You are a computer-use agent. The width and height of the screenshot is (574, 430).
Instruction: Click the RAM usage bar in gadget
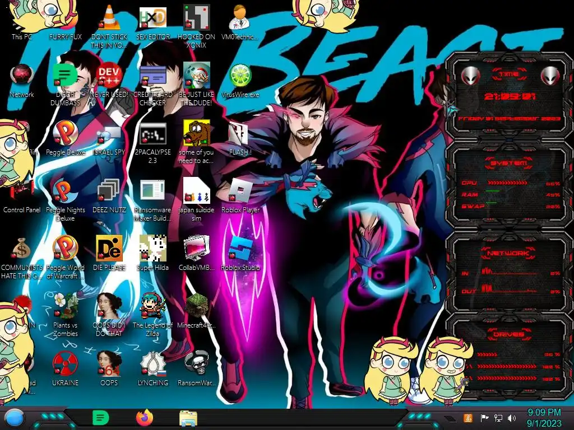493,191
